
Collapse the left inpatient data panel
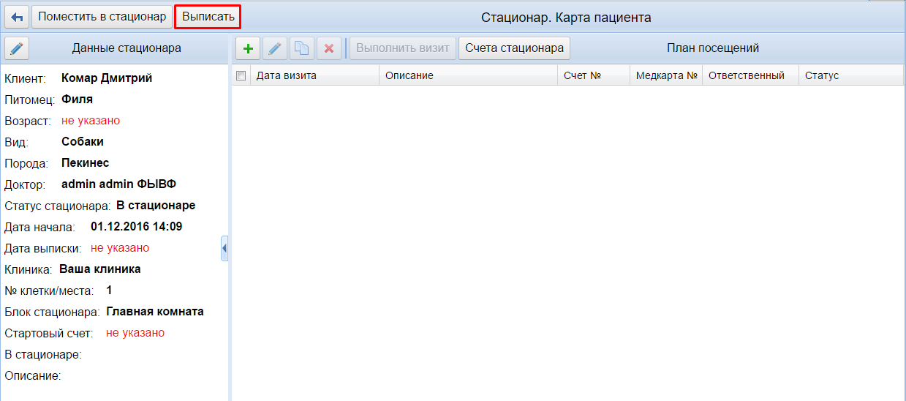pos(224,249)
